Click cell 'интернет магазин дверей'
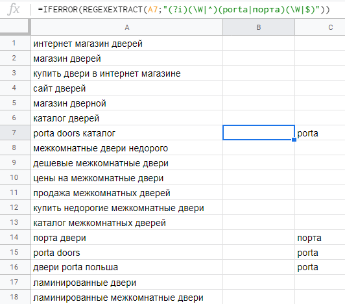345x304 pixels. (x=126, y=44)
